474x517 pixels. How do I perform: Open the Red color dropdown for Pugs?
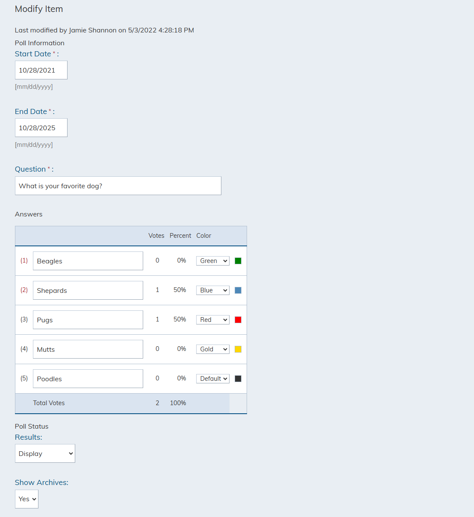(213, 320)
